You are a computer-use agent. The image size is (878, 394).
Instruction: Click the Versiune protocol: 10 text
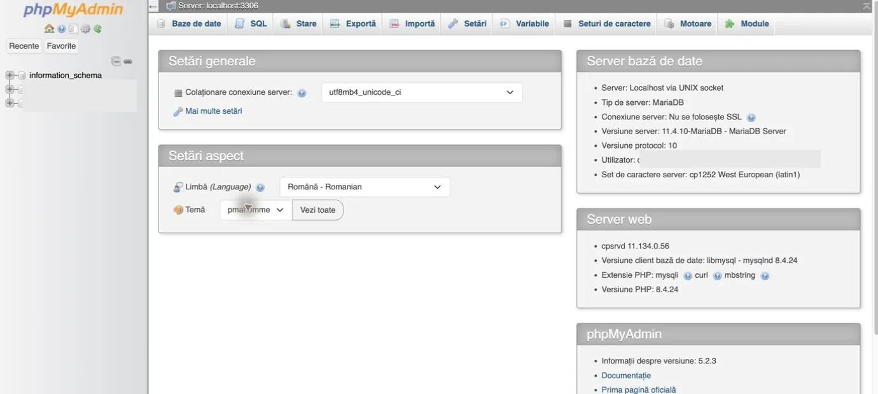pyautogui.click(x=639, y=146)
